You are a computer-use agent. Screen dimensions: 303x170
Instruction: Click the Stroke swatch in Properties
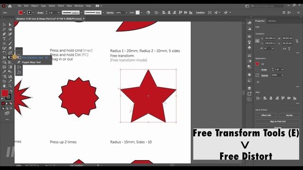click(x=257, y=69)
